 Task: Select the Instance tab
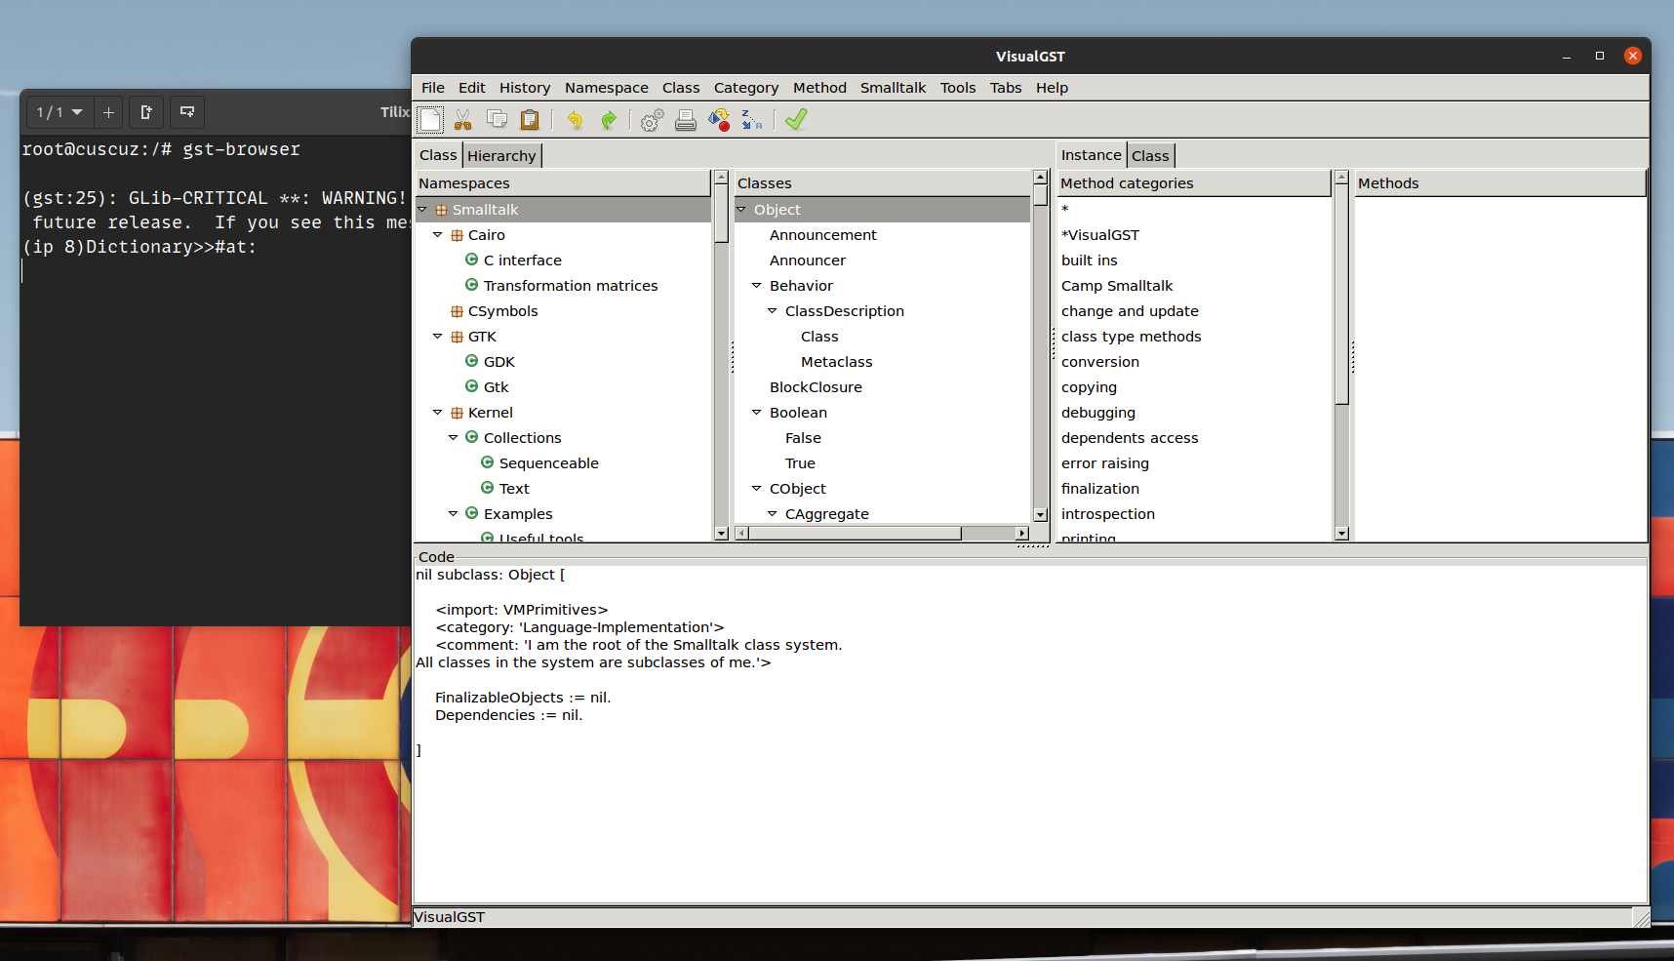(1092, 155)
